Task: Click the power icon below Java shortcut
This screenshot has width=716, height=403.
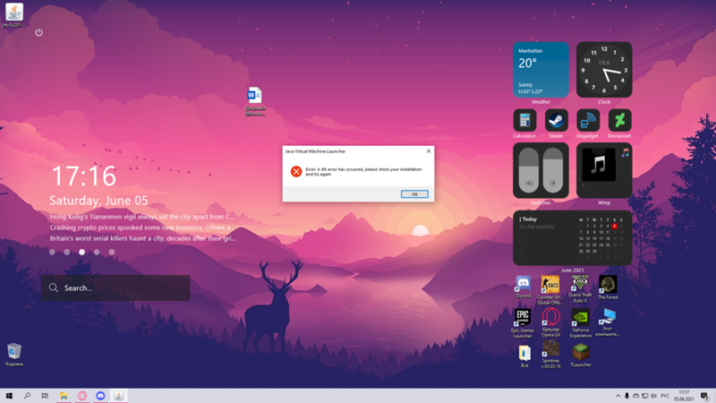Action: [38, 32]
